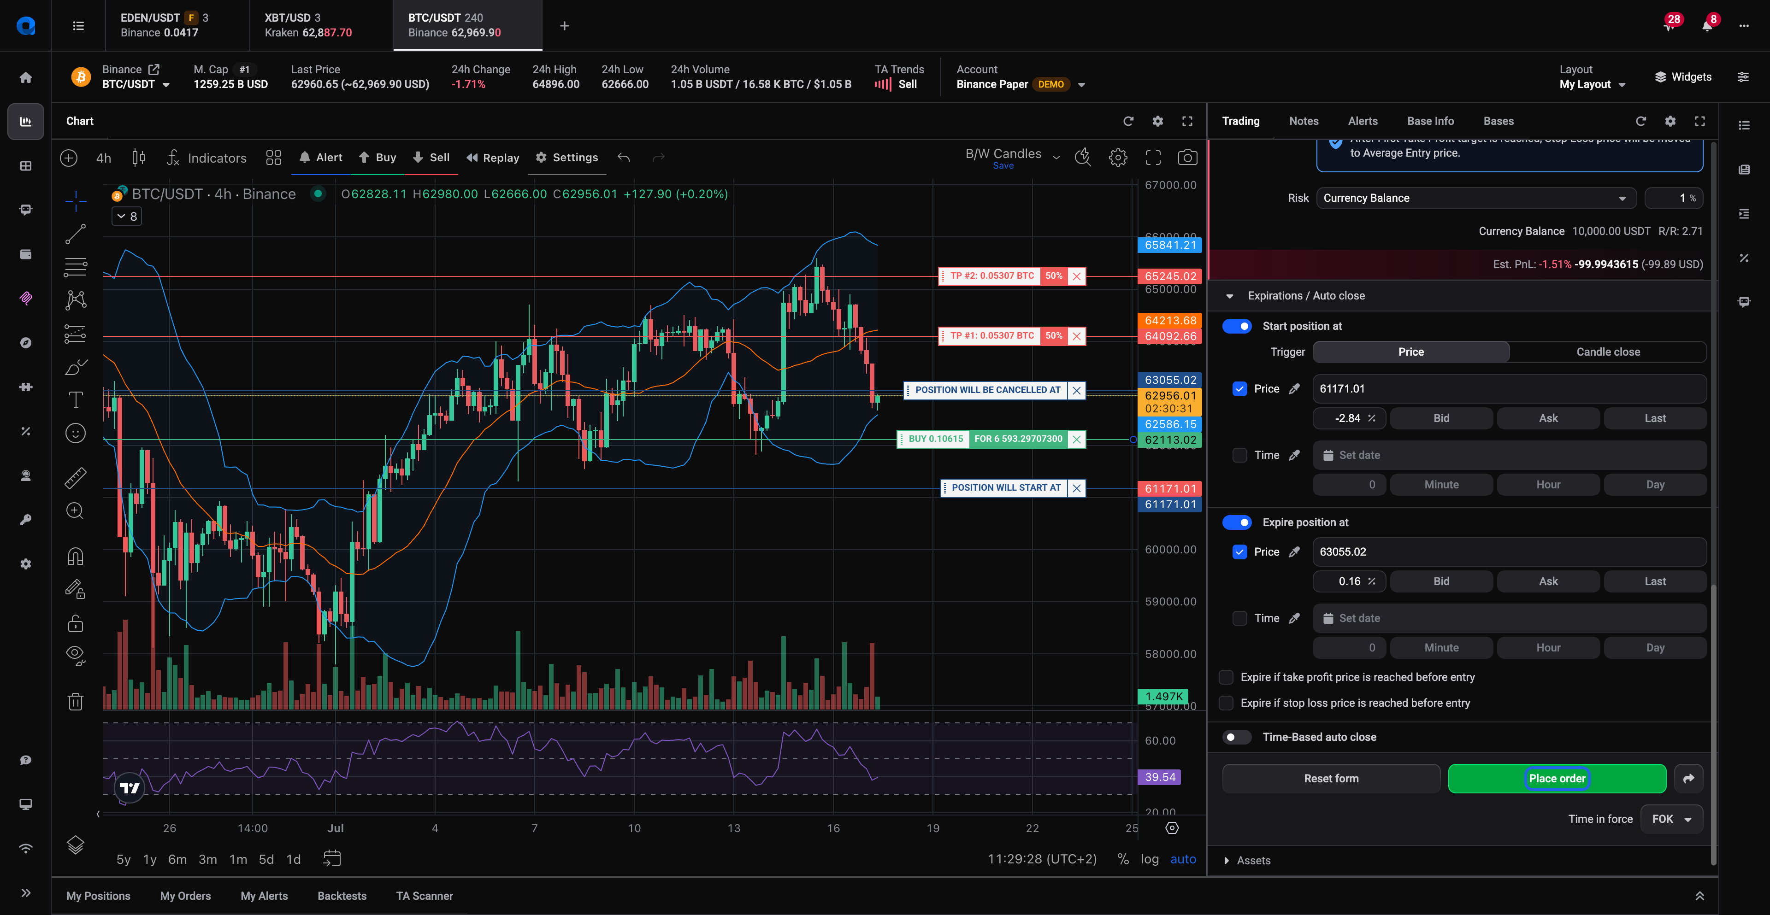Select the trend line drawing tool
Viewport: 1770px width, 915px height.
(x=76, y=234)
